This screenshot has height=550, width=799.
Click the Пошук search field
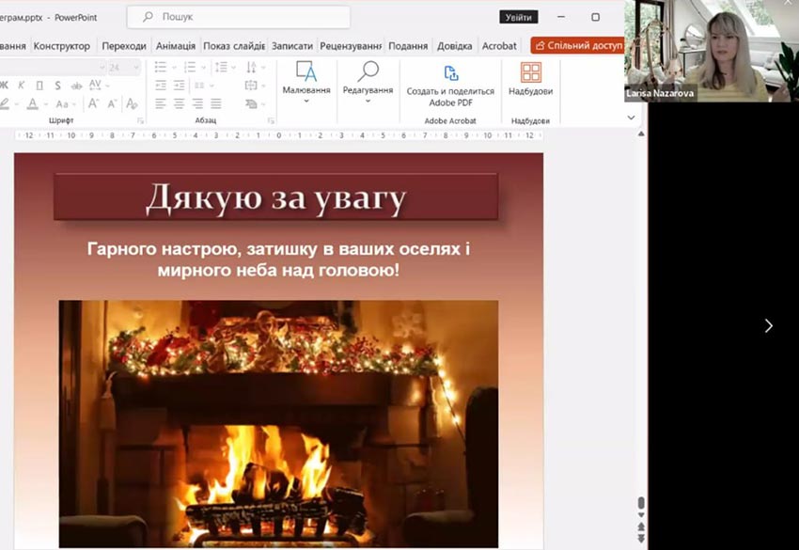(x=240, y=17)
